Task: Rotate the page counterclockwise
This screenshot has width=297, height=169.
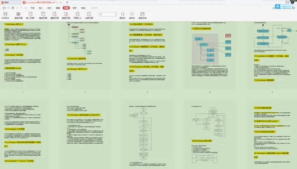Action: coord(132,15)
